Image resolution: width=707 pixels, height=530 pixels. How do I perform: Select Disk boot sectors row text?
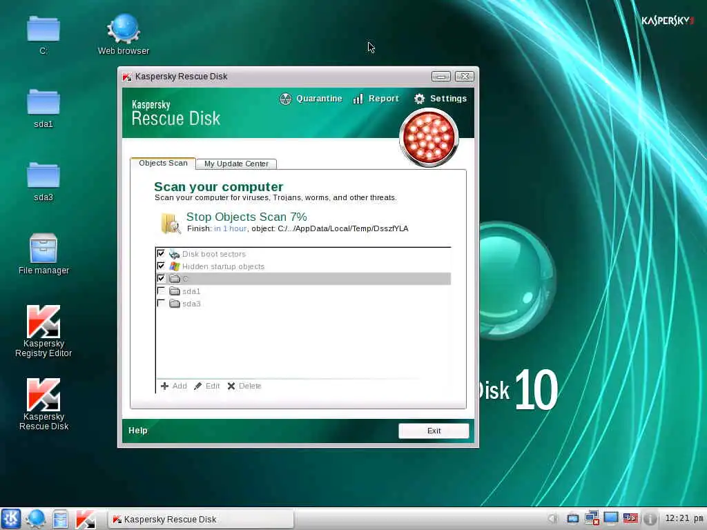point(214,254)
